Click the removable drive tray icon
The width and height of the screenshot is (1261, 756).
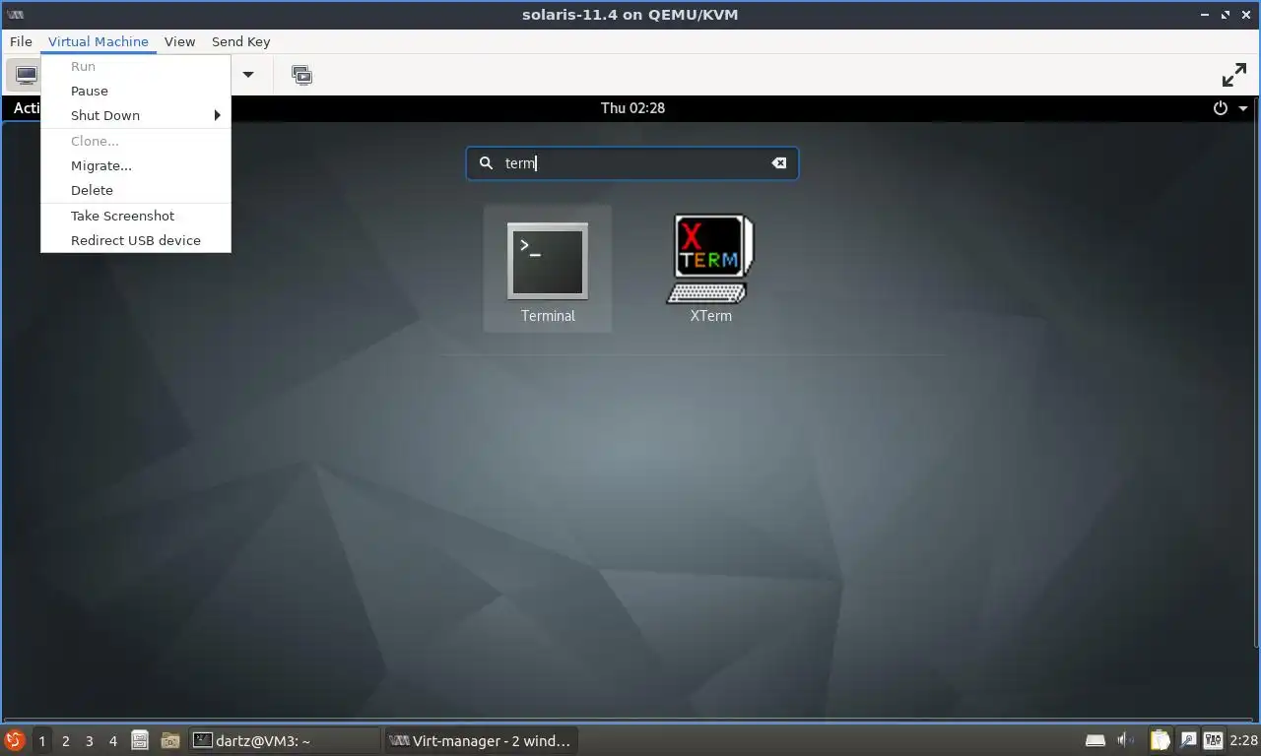[x=1095, y=740]
